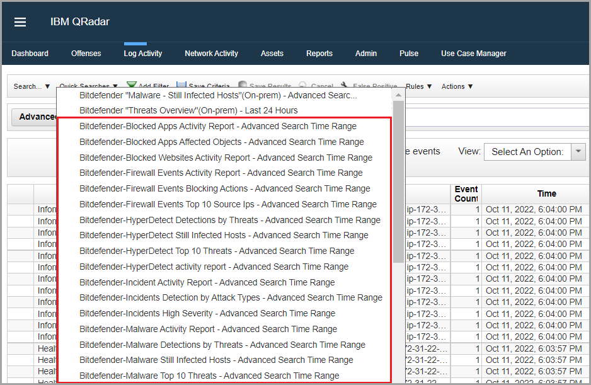This screenshot has height=385, width=591.
Task: Select Bitdefender-Firewall Events Top 10 Source Ips search
Action: coord(227,204)
